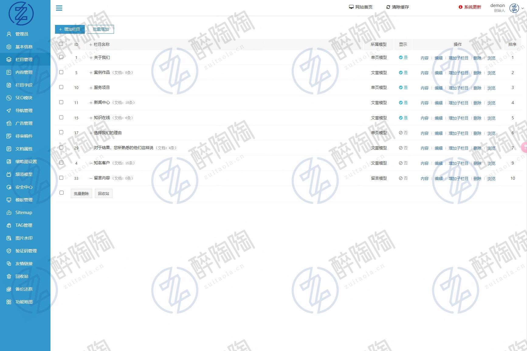
Task: Toggle 显示 status for 关于我们
Action: pyautogui.click(x=403, y=57)
